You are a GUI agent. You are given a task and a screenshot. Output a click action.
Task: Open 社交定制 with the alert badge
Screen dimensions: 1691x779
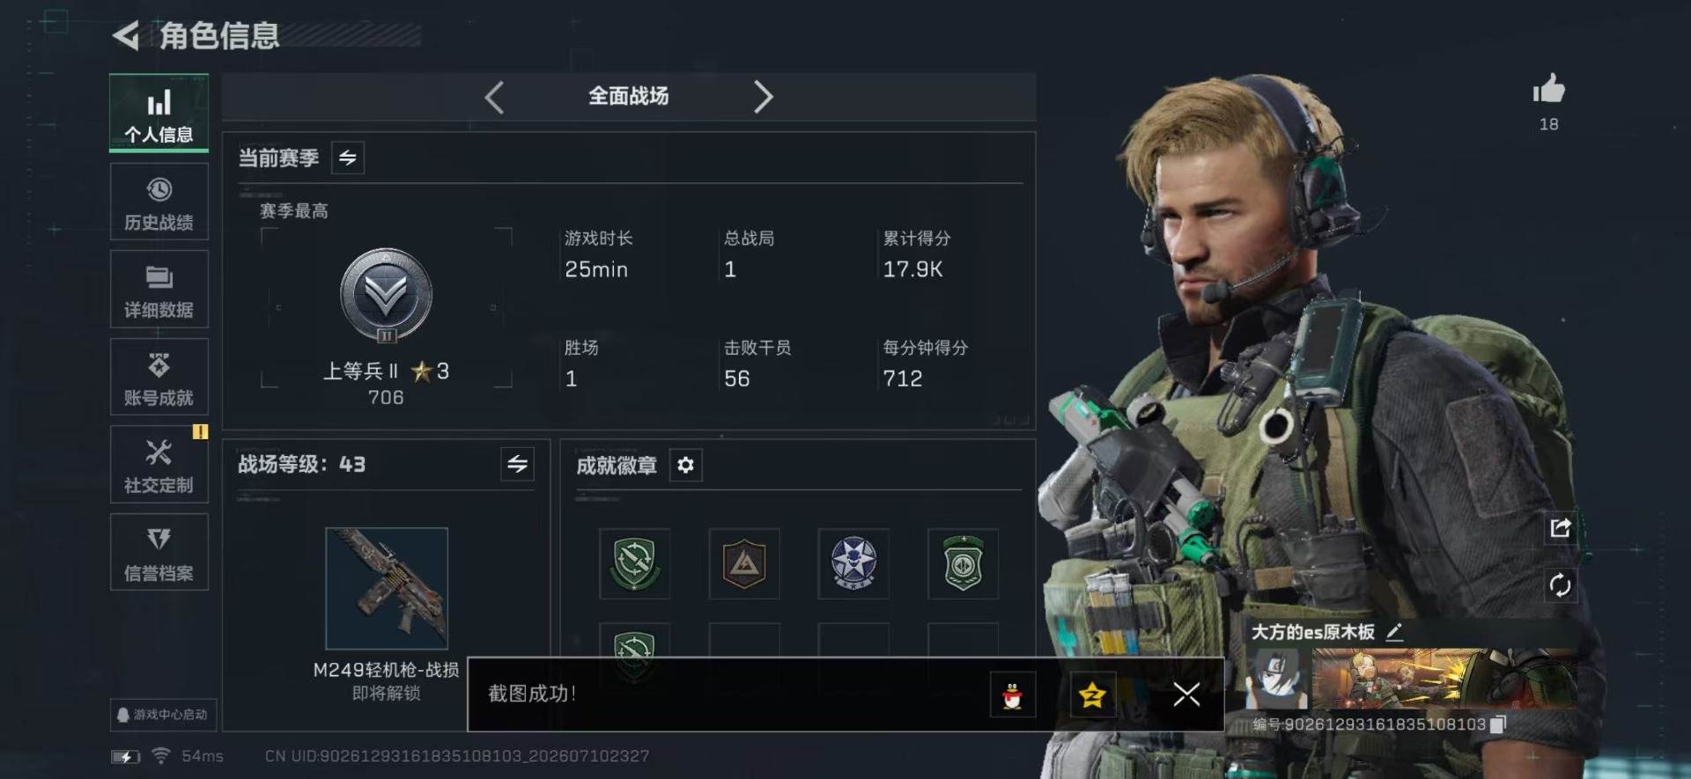(x=159, y=465)
